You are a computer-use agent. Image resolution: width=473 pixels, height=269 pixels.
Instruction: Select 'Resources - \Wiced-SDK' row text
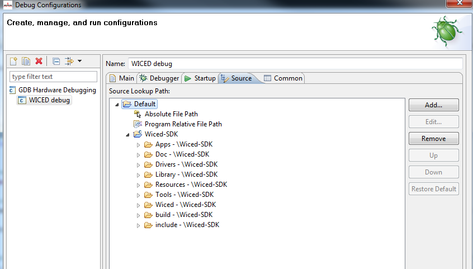(191, 185)
